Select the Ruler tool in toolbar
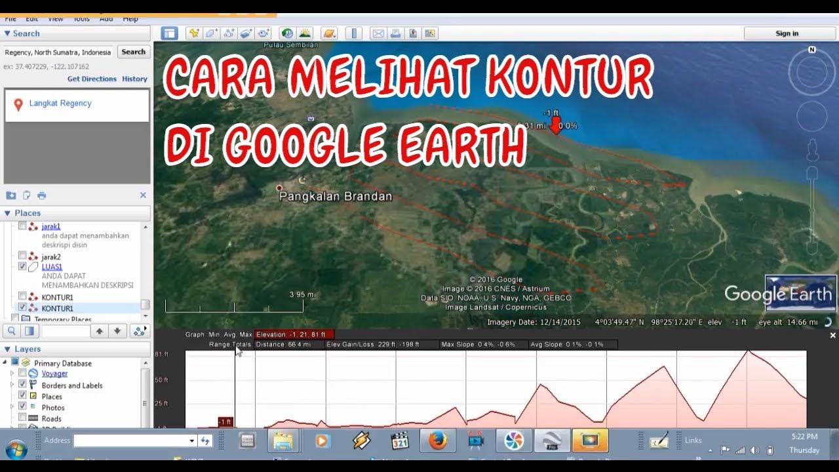The width and height of the screenshot is (839, 472). pyautogui.click(x=354, y=33)
